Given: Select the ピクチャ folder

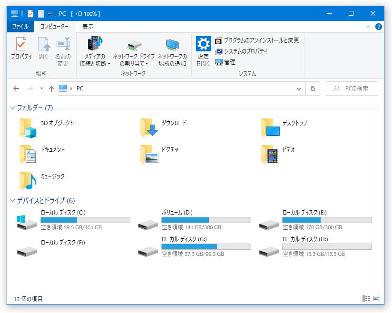Looking at the screenshot, I should [x=160, y=155].
